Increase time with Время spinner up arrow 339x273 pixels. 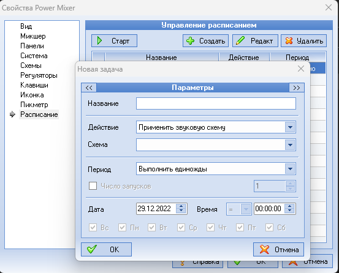tap(290, 206)
